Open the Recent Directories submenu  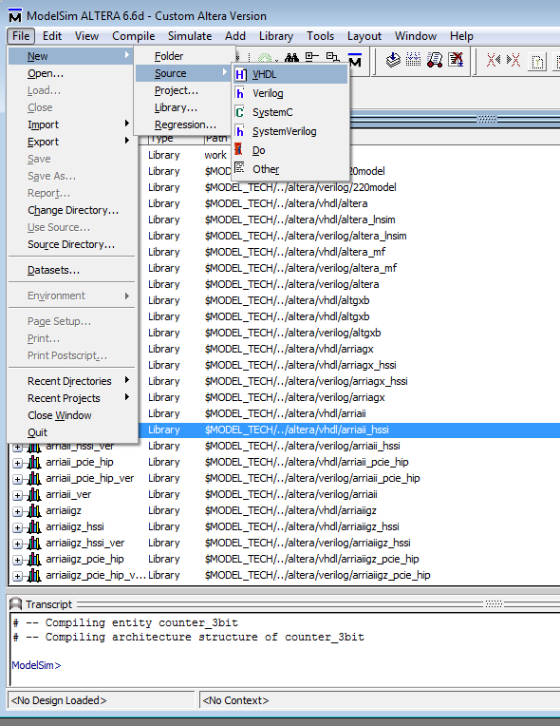pos(71,381)
